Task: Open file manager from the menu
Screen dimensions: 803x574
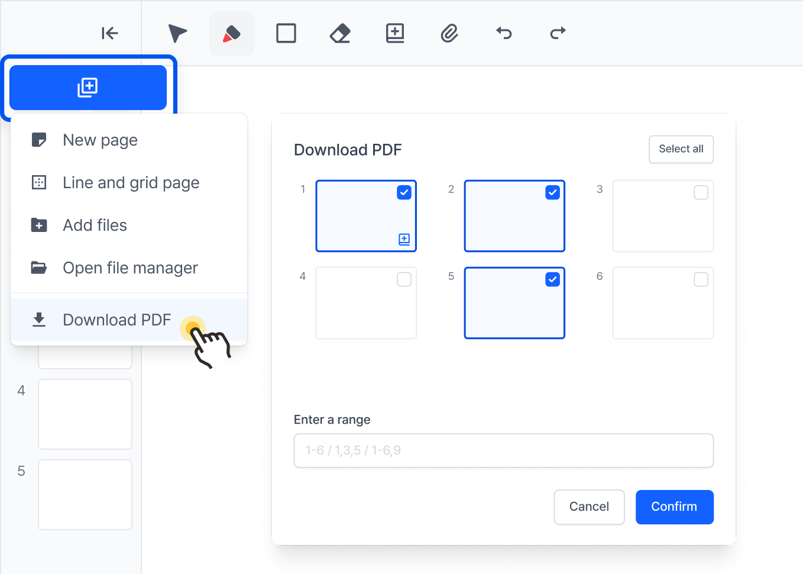Action: [x=129, y=268]
